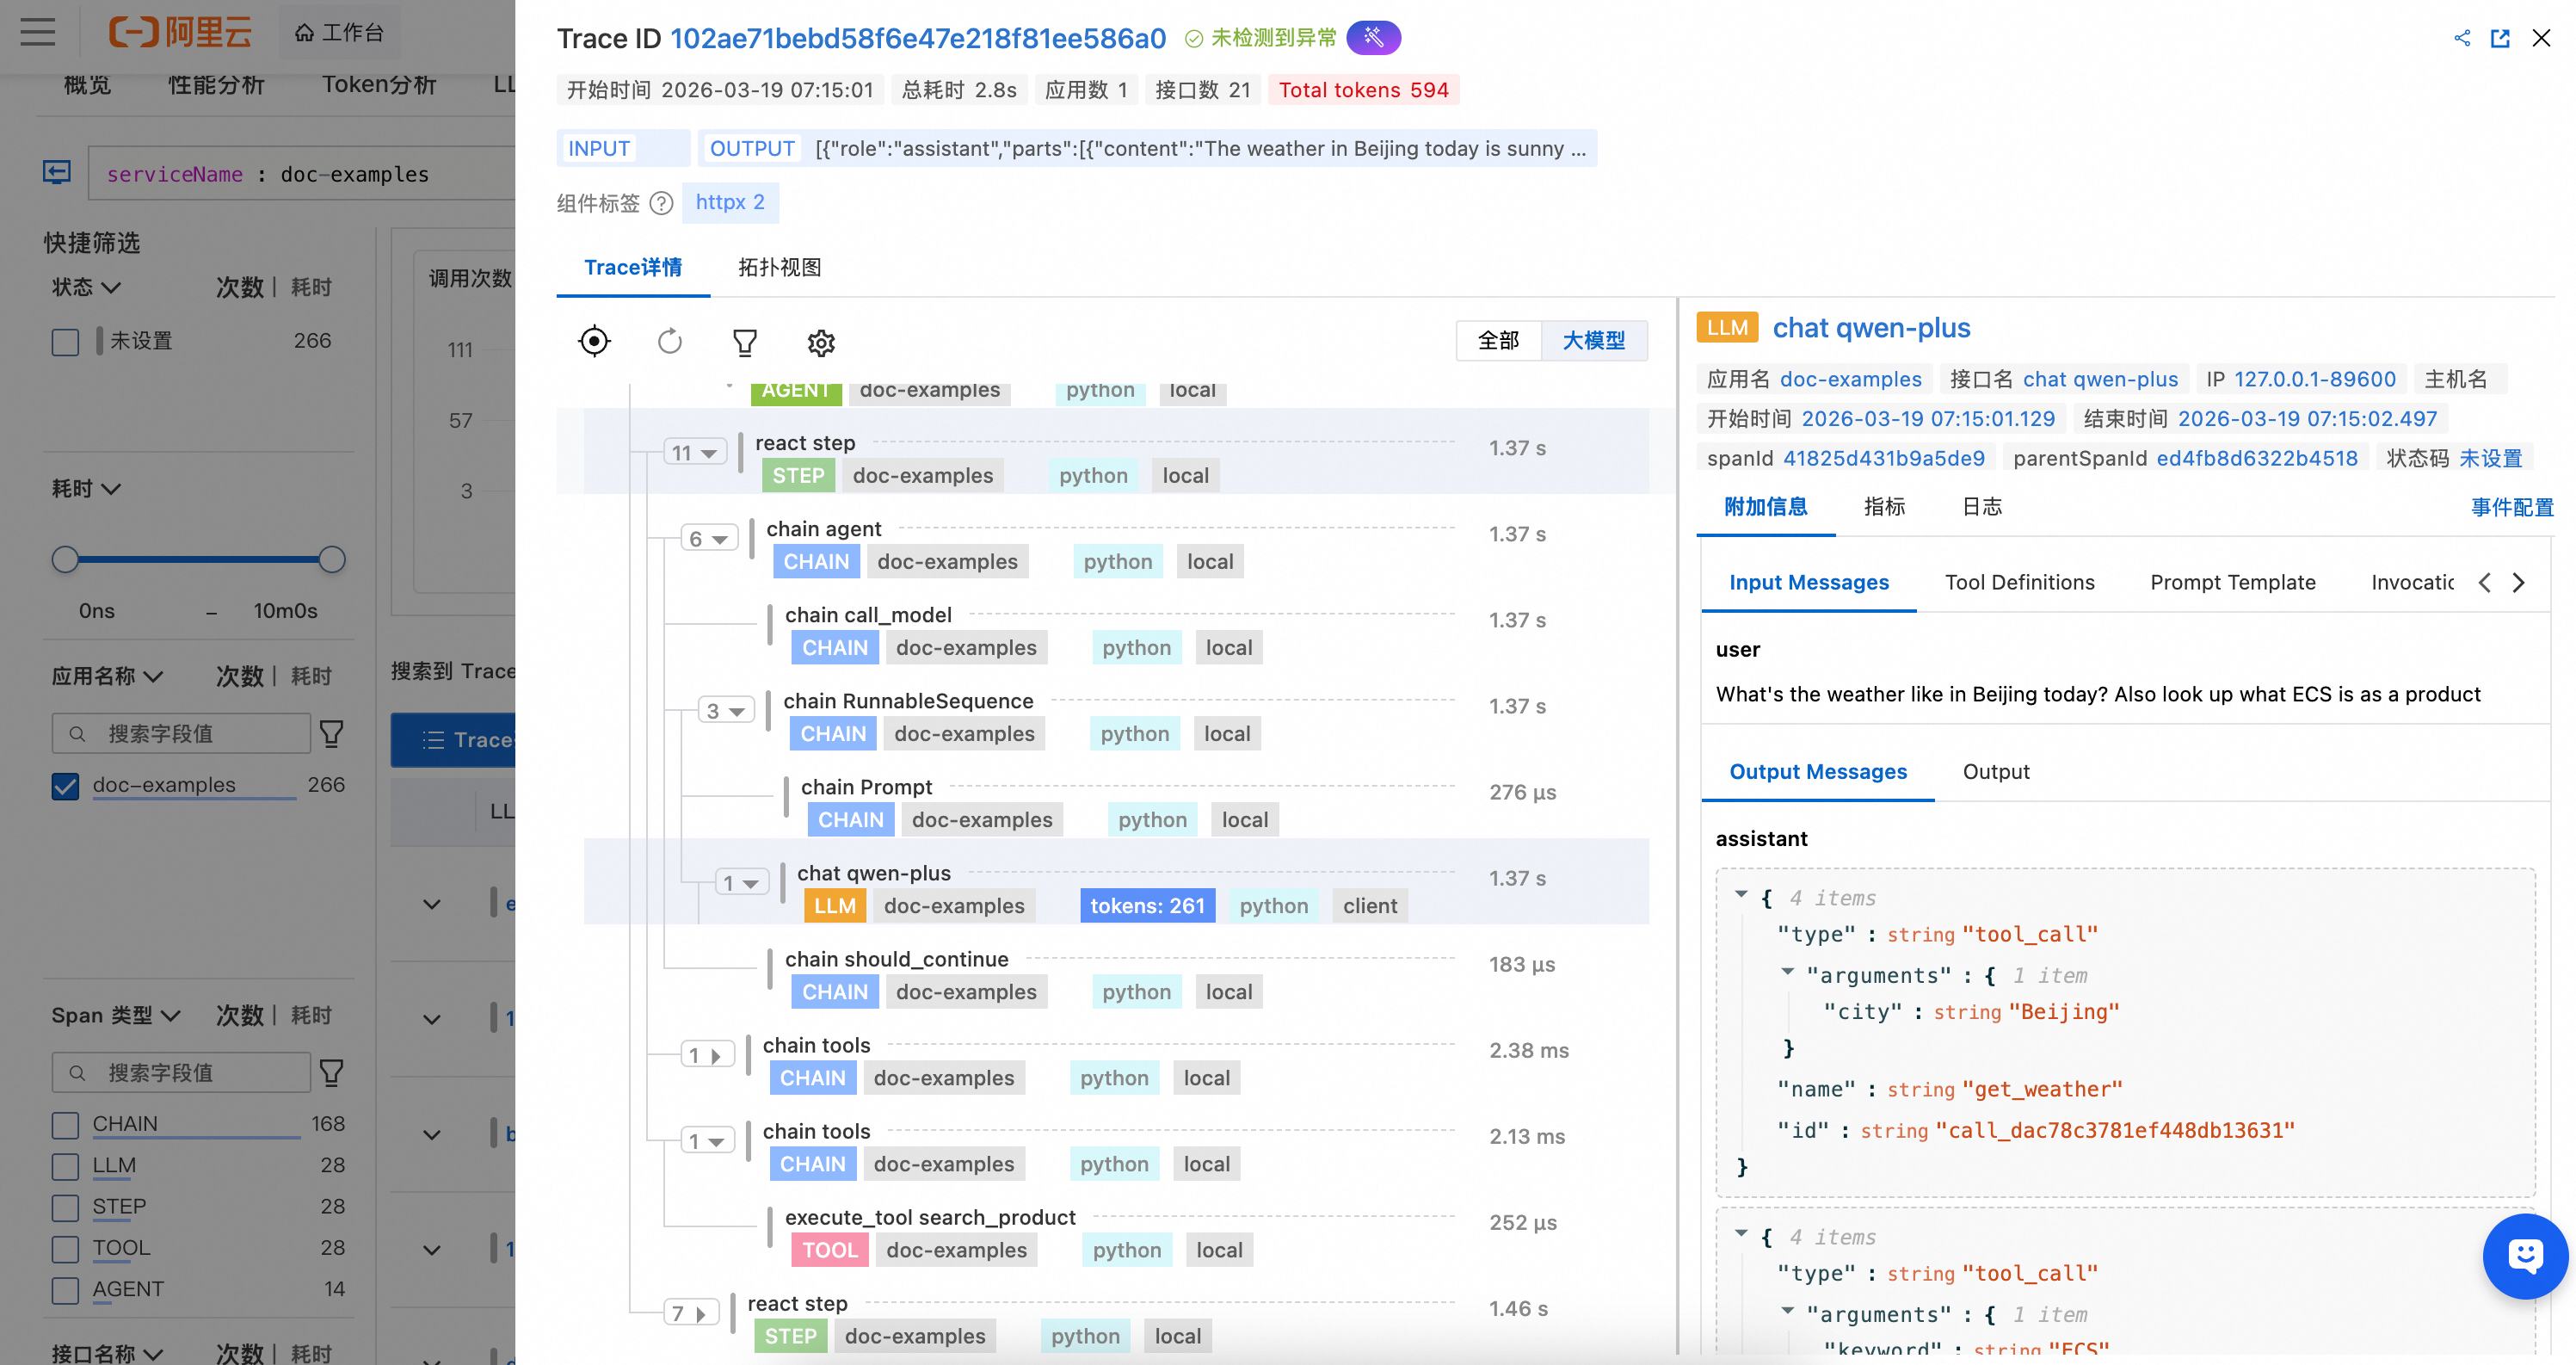Image resolution: width=2576 pixels, height=1365 pixels.
Task: Uncheck the doc-examples application checkbox
Action: click(65, 786)
